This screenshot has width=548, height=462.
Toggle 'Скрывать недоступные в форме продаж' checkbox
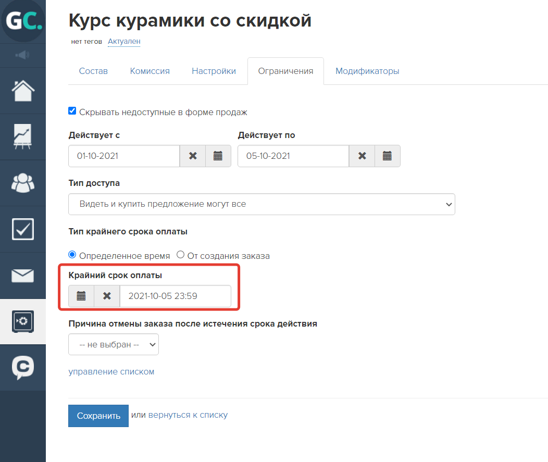click(72, 111)
